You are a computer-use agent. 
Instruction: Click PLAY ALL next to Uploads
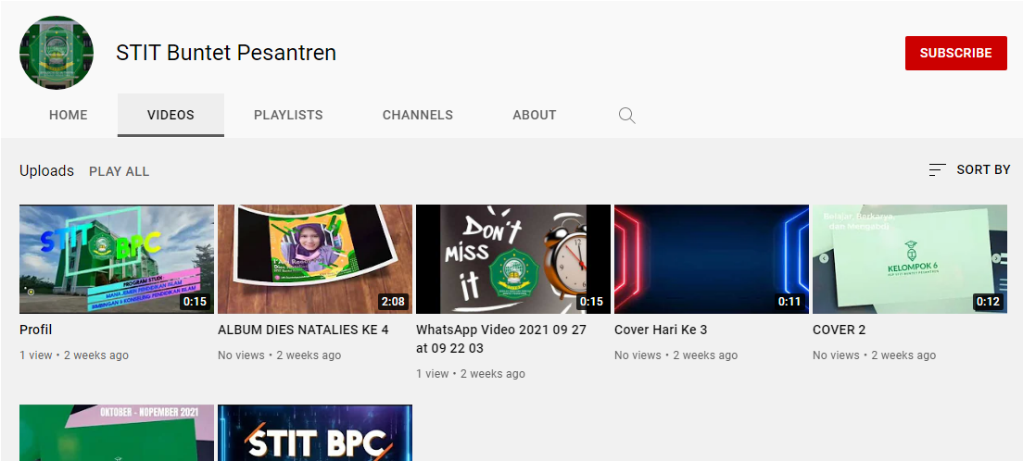(x=120, y=171)
